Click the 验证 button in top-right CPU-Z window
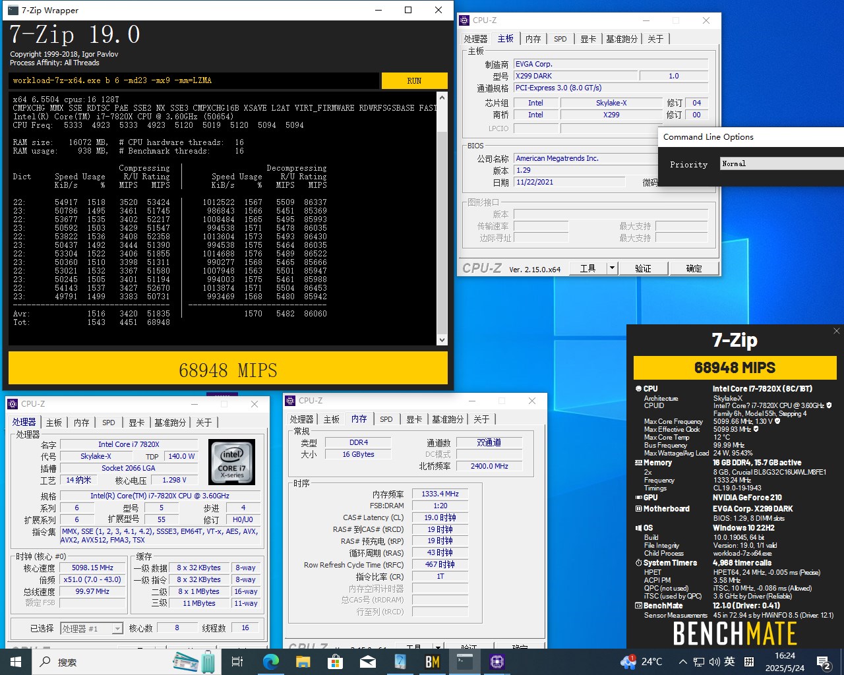Viewport: 844px width, 675px height. point(643,268)
